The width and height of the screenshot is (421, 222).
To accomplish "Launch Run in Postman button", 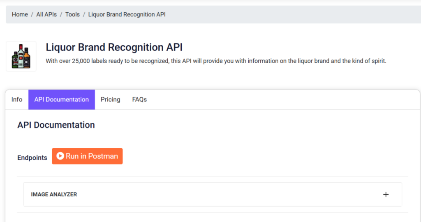I will coord(87,156).
